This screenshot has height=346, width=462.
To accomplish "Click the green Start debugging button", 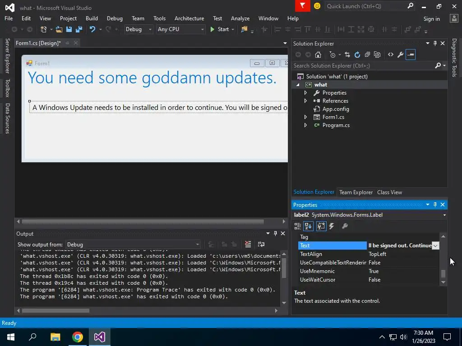I will (x=220, y=29).
